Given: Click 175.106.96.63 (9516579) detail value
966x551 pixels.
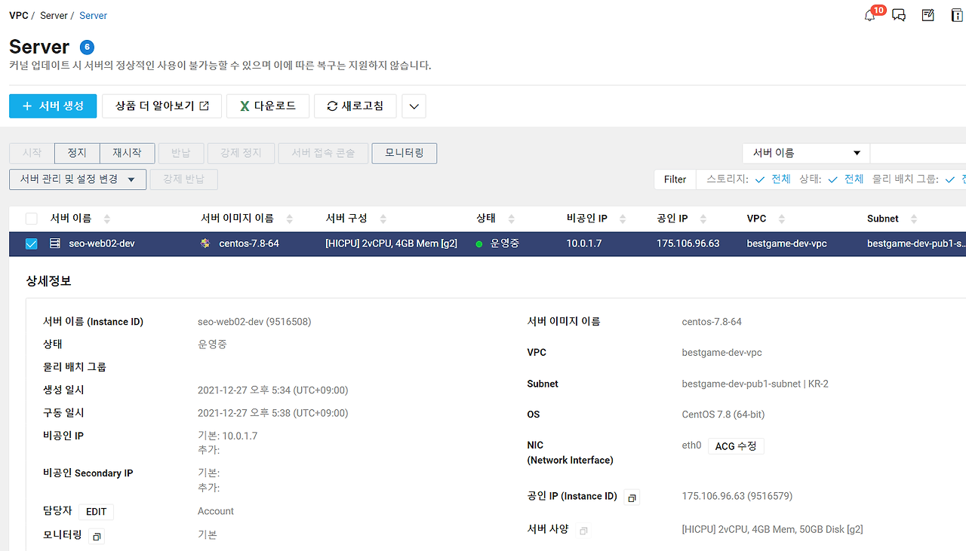Looking at the screenshot, I should click(x=737, y=496).
